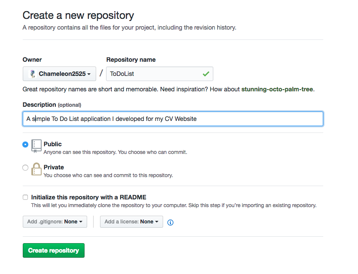Click the book icon beside Public

click(x=36, y=146)
